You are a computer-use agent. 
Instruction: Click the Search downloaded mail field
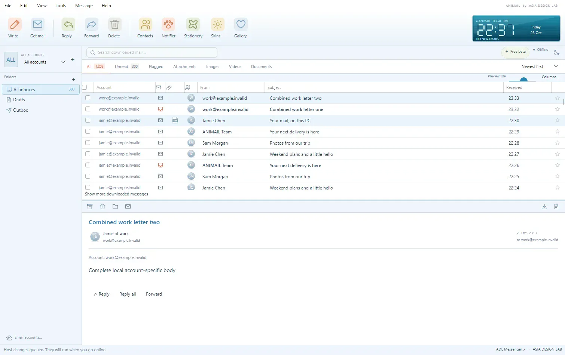pos(152,52)
